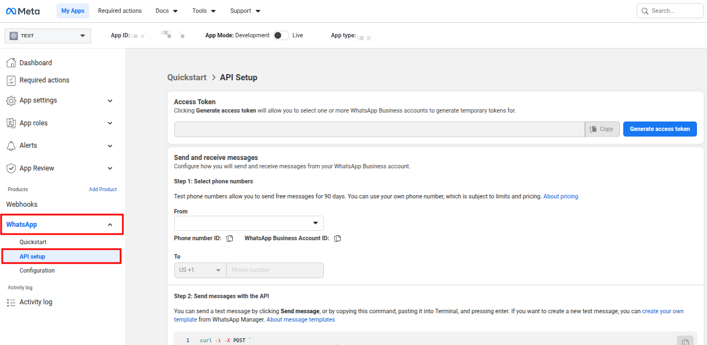
Task: Click the Meta logo
Action: pos(23,11)
